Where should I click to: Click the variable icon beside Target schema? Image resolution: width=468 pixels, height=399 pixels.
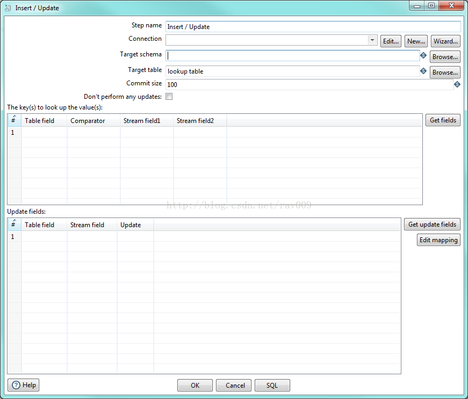point(423,55)
